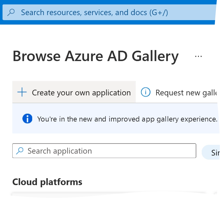Focus the Search application input field

coord(104,151)
